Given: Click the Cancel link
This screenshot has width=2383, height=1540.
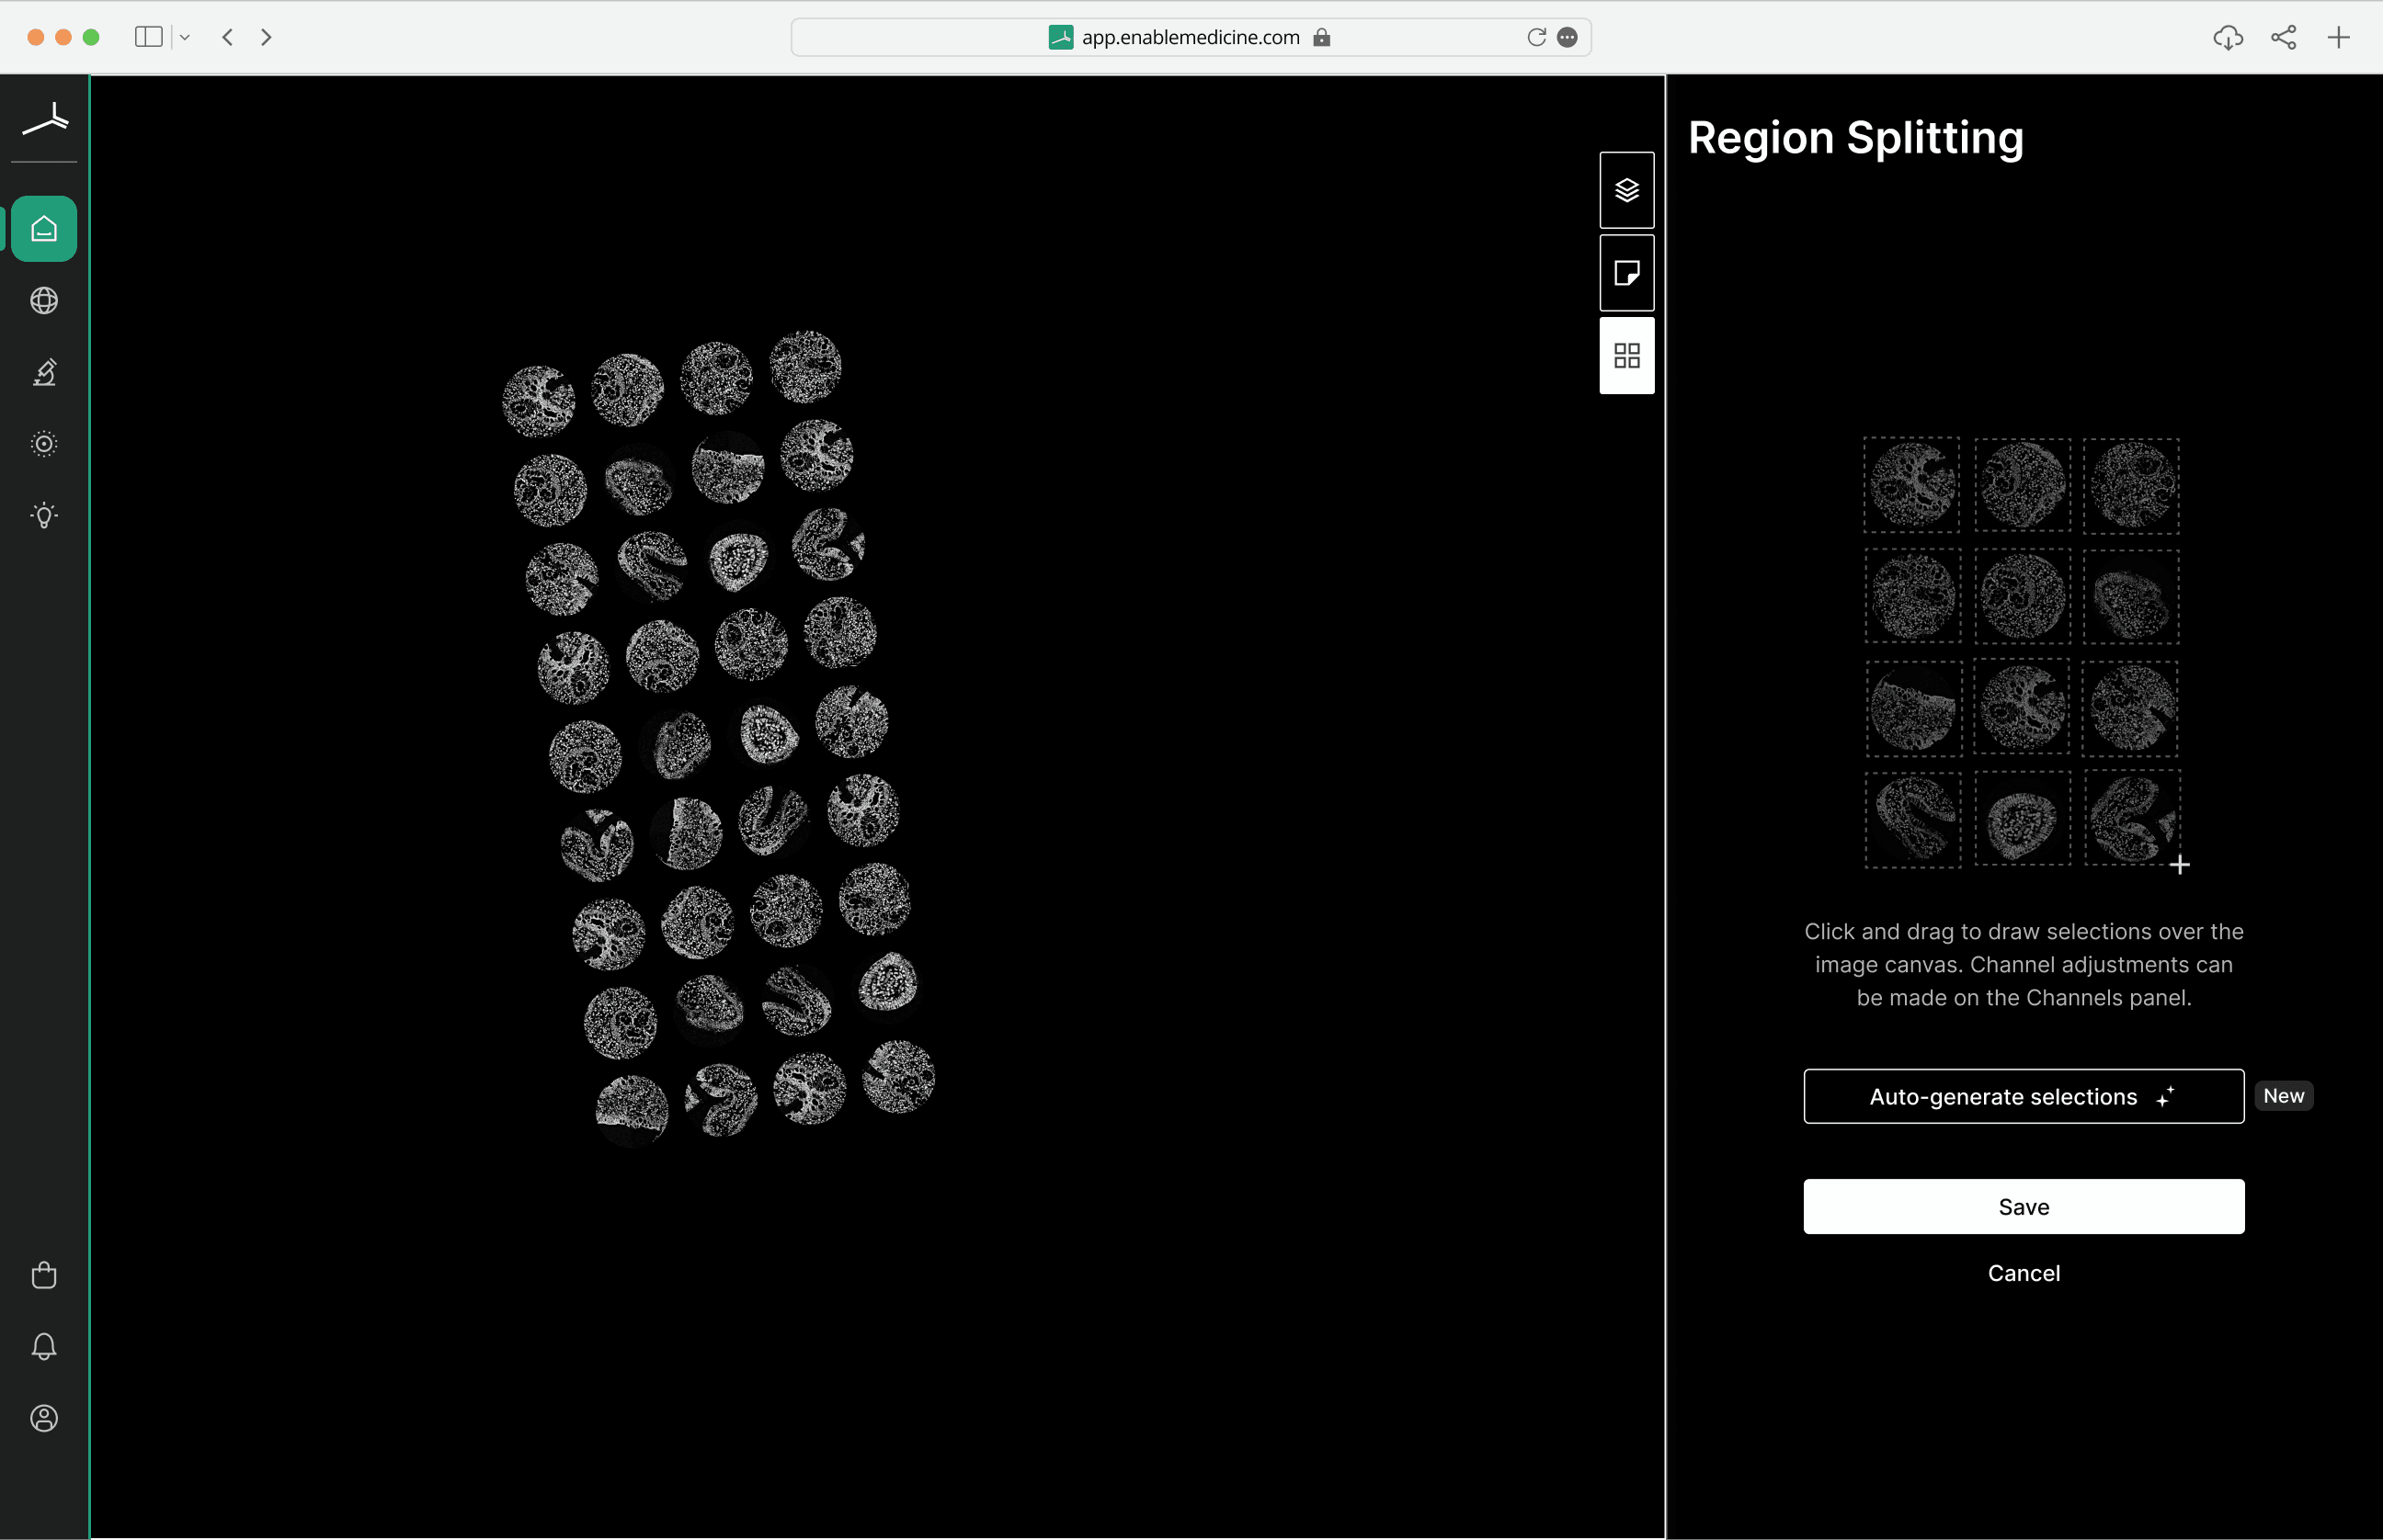Looking at the screenshot, I should tap(2024, 1273).
